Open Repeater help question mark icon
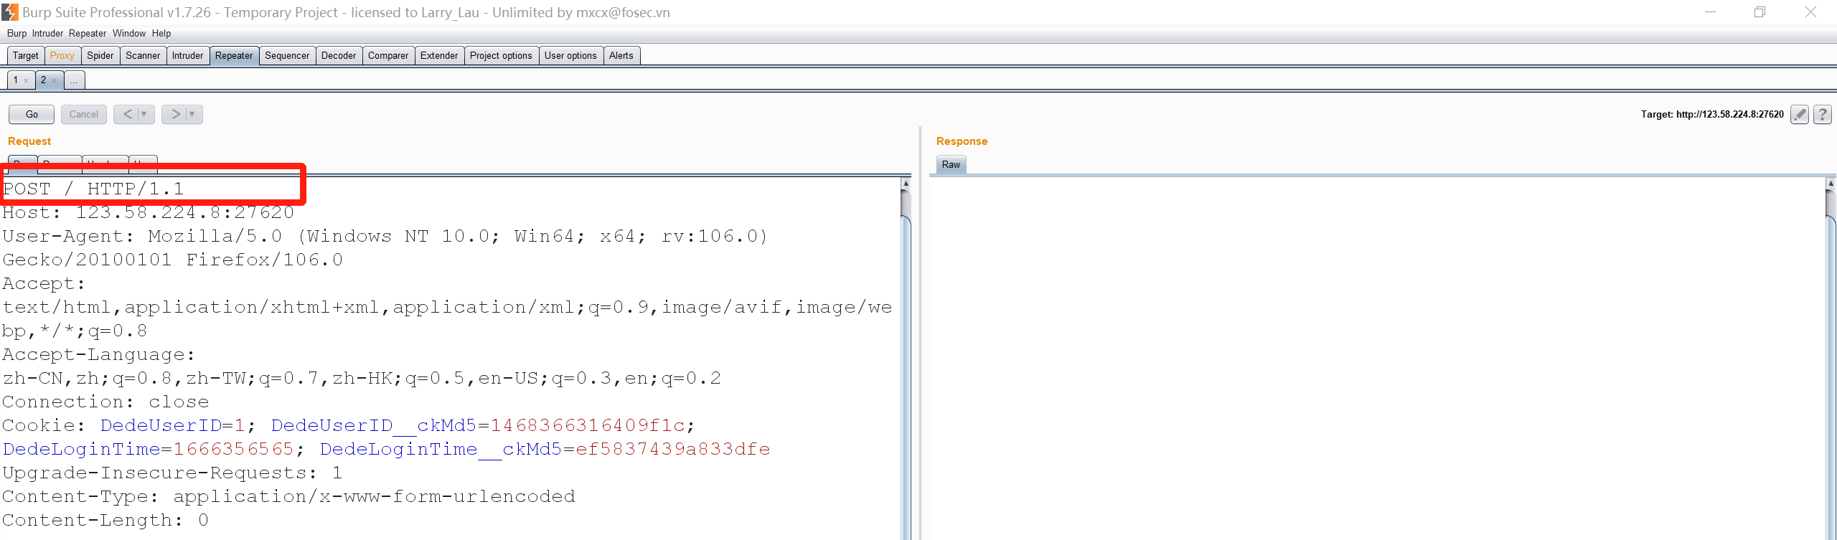 (1823, 115)
